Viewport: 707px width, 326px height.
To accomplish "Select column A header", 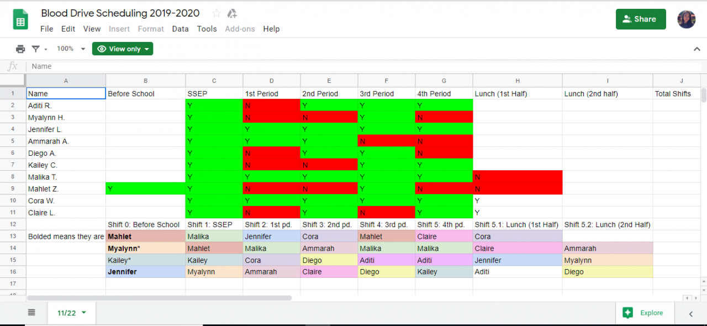I will click(66, 81).
